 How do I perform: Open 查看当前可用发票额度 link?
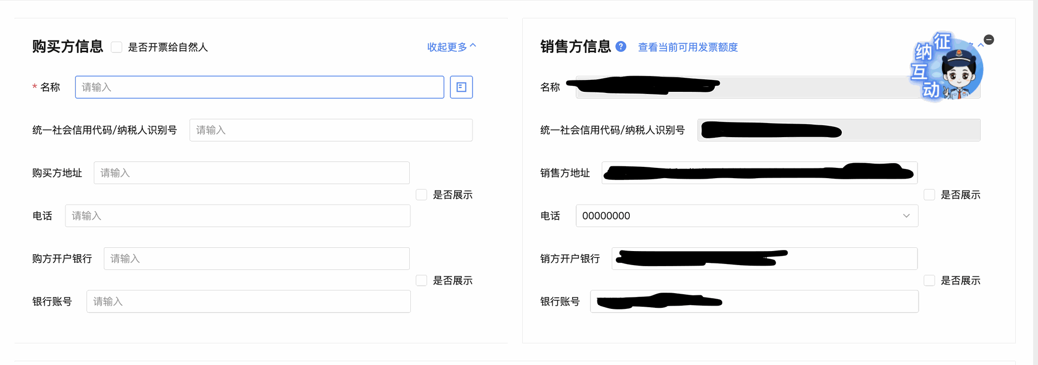pyautogui.click(x=688, y=47)
